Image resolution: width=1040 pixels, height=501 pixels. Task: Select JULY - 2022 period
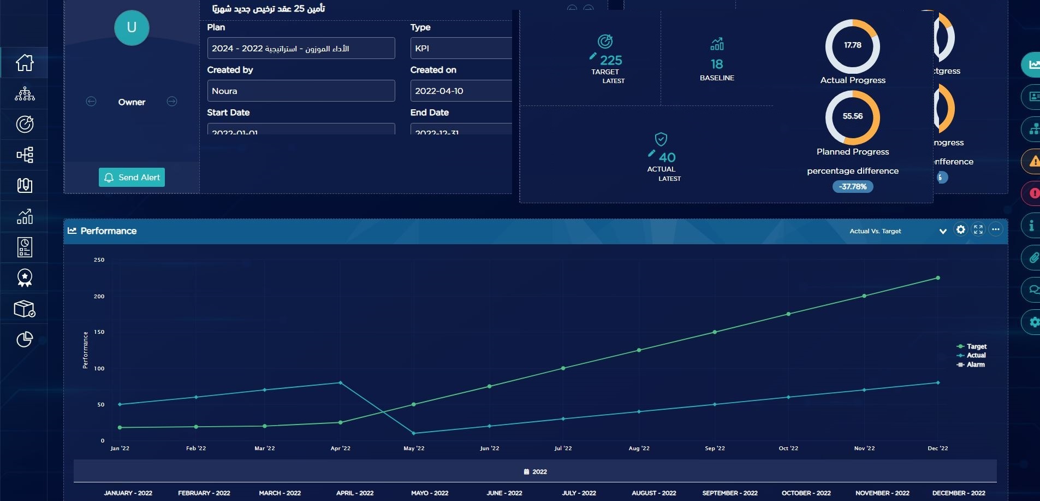579,493
